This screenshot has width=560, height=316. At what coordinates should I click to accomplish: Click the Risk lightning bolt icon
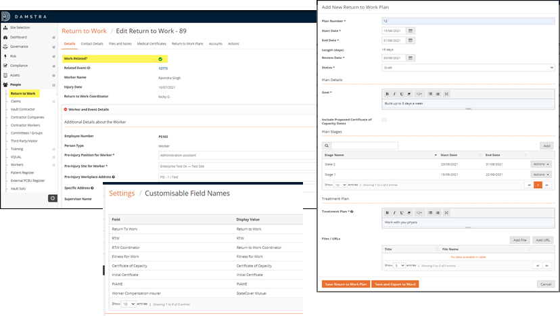click(5, 56)
